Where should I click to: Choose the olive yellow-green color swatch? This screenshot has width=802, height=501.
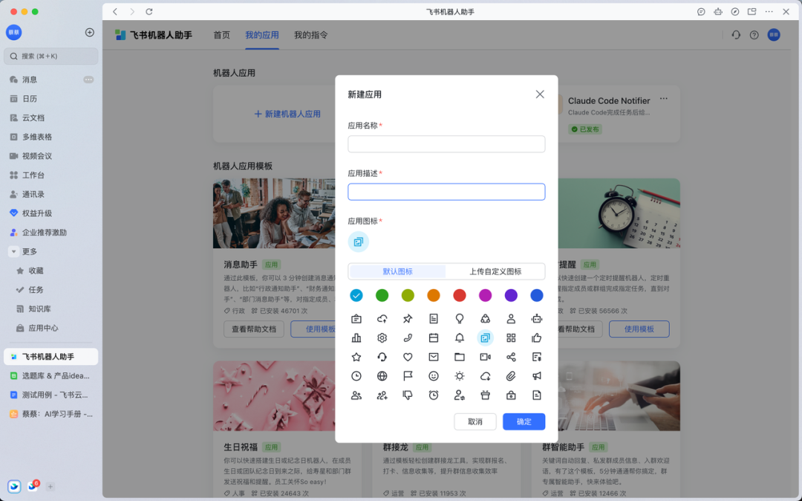408,295
